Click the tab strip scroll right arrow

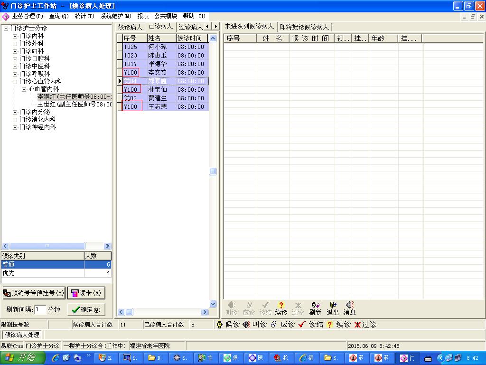(x=216, y=27)
